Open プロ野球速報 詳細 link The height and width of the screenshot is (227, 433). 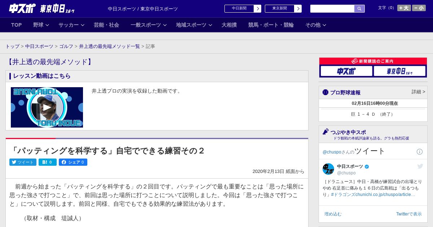tap(418, 92)
